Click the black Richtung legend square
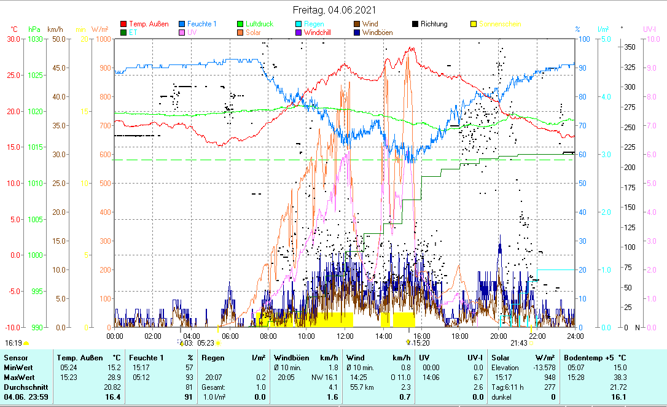667x407 pixels. 415,25
